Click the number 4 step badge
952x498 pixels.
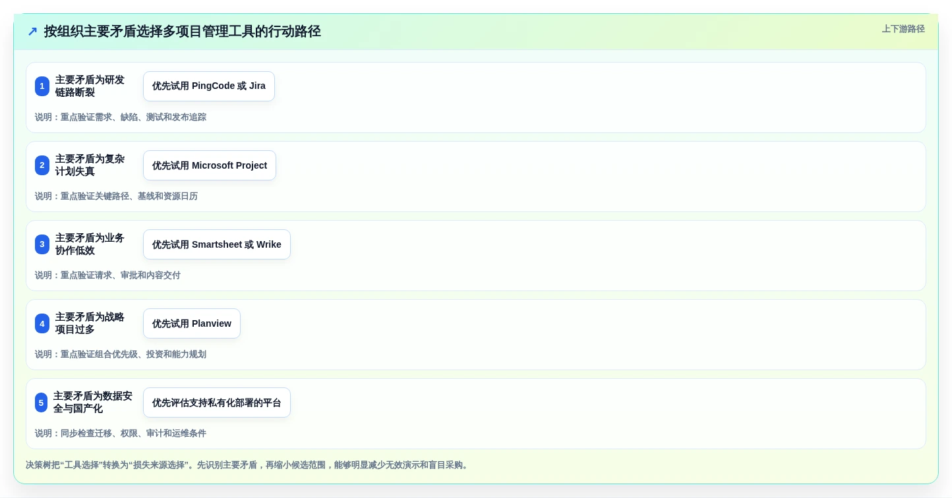(x=42, y=323)
